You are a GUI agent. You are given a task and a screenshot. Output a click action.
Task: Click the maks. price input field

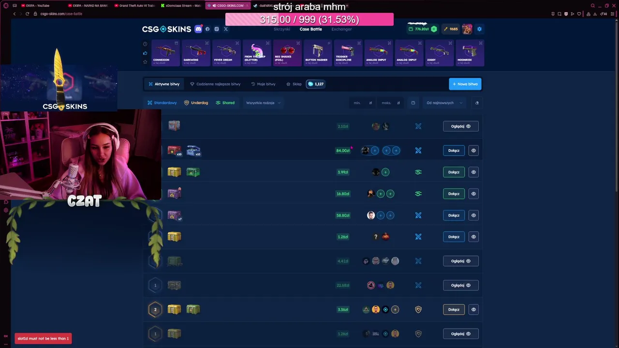click(391, 103)
